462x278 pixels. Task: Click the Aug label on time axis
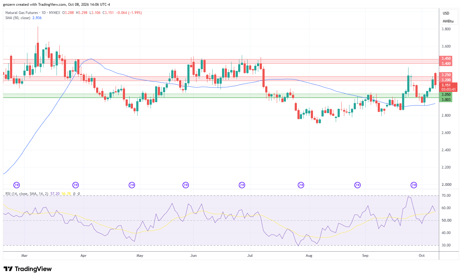309,256
